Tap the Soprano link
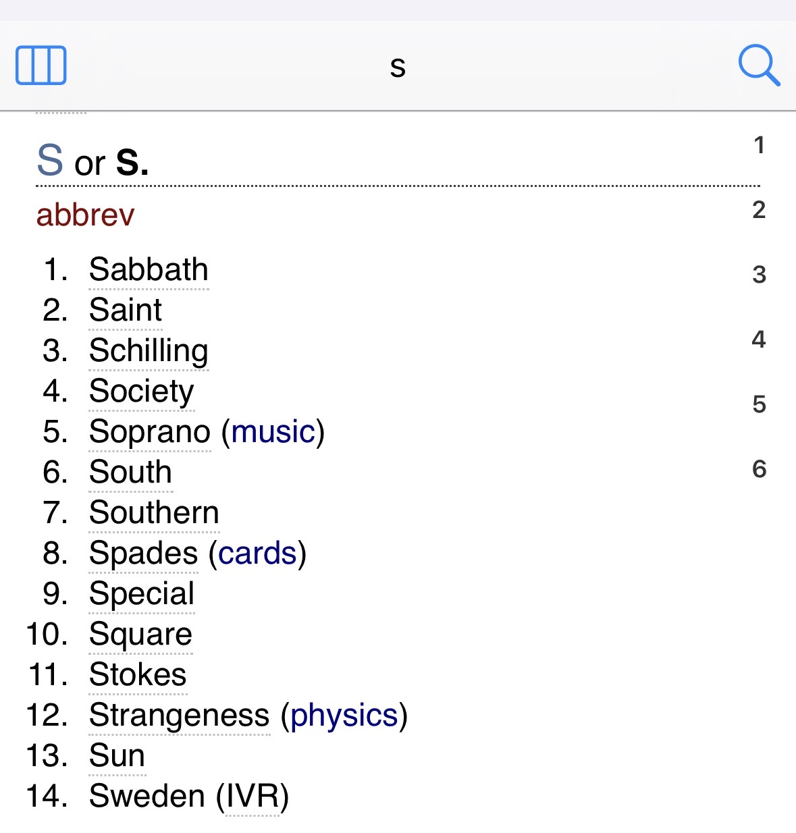Screen dimensions: 796x833 tap(150, 432)
